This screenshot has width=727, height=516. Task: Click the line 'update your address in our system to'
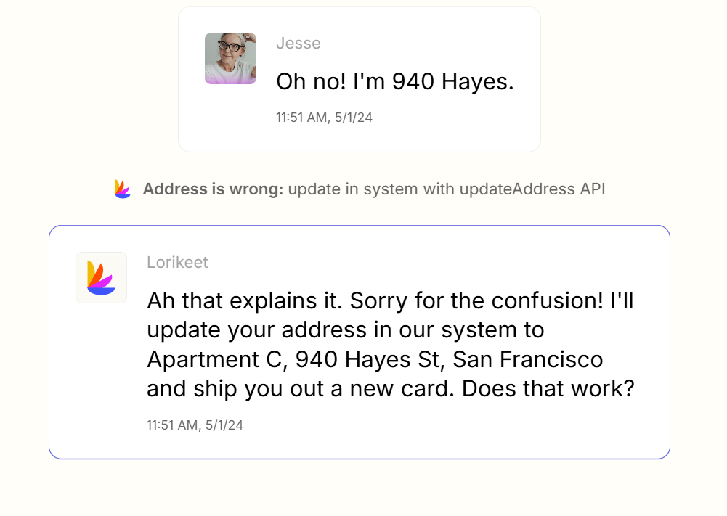click(346, 330)
